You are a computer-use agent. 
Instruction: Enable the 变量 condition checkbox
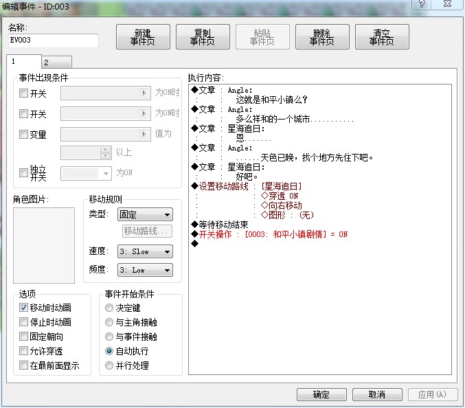point(23,134)
